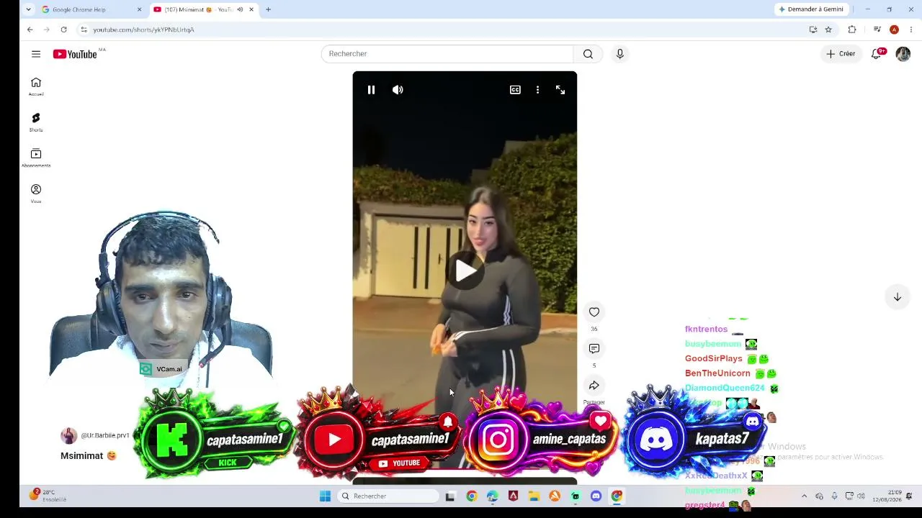
Task: Go back to the previous page
Action: [30, 29]
